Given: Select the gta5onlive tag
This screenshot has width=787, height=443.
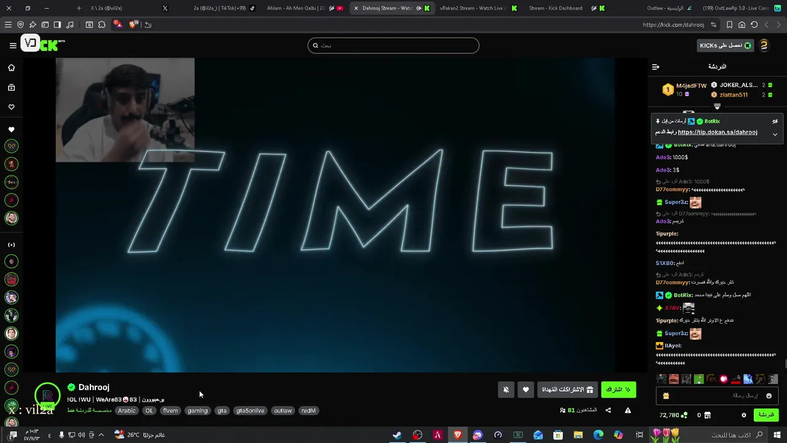Looking at the screenshot, I should [250, 410].
